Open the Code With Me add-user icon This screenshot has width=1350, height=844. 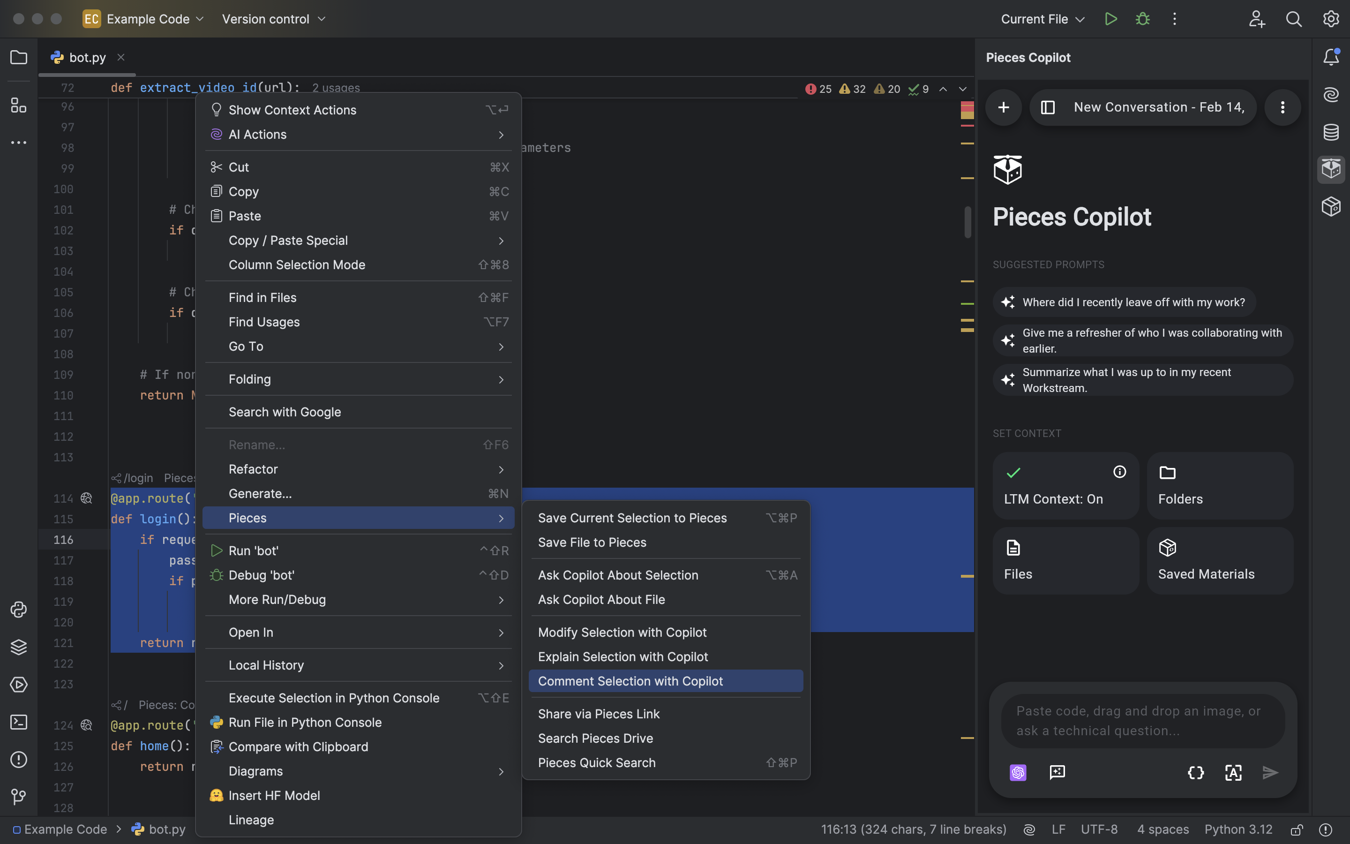[1257, 19]
